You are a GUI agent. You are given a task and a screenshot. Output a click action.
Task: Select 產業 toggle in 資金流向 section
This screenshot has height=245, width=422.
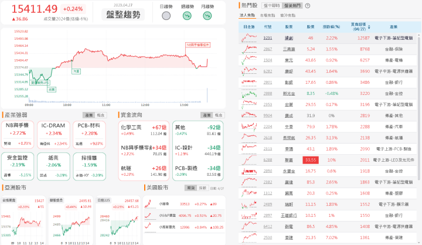tap(207, 115)
